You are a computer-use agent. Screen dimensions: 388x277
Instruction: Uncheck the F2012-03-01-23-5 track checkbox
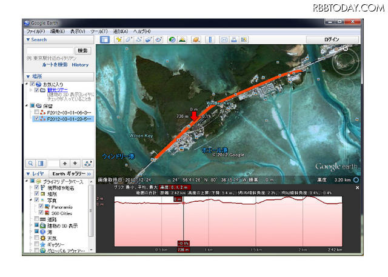tap(36, 118)
